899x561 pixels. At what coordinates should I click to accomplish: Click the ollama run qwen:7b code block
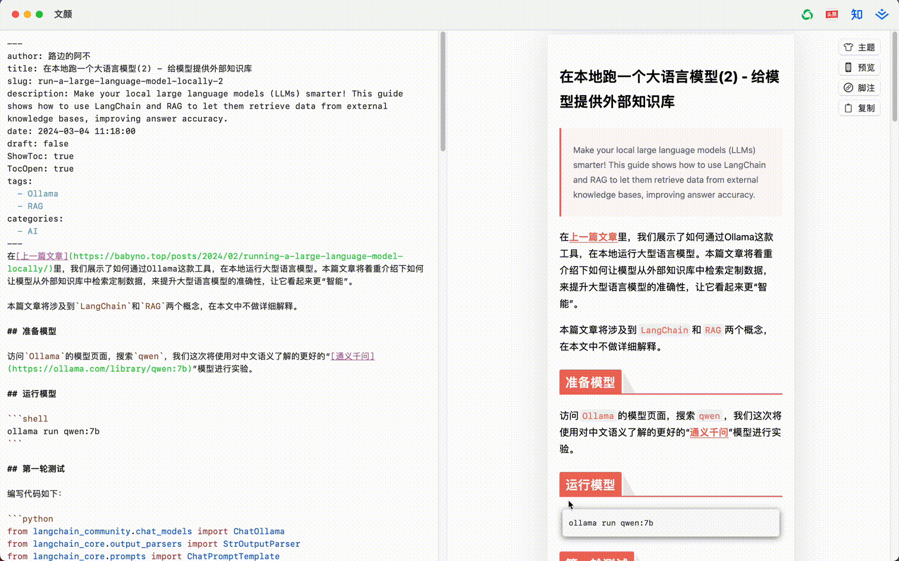tap(670, 523)
